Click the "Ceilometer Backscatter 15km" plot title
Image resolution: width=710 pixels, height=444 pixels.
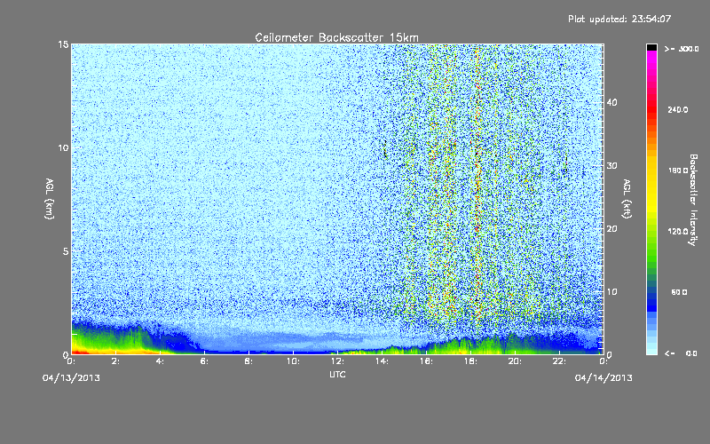(336, 37)
